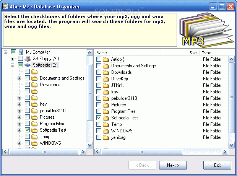The height and width of the screenshot is (176, 237).
Task: Check the Downloads checkbox in file list
Action: pyautogui.click(x=99, y=72)
